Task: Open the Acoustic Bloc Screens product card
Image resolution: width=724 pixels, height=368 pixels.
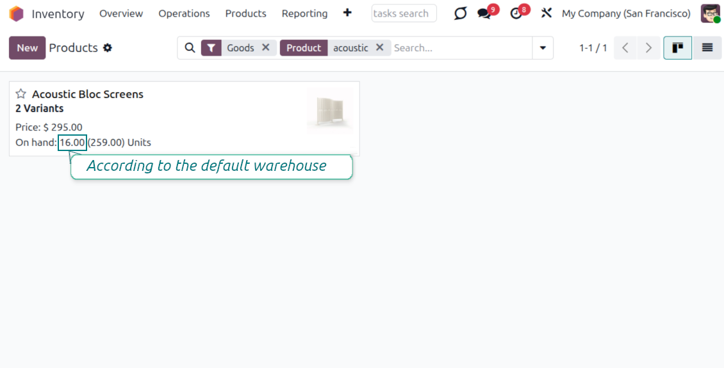Action: [x=185, y=118]
